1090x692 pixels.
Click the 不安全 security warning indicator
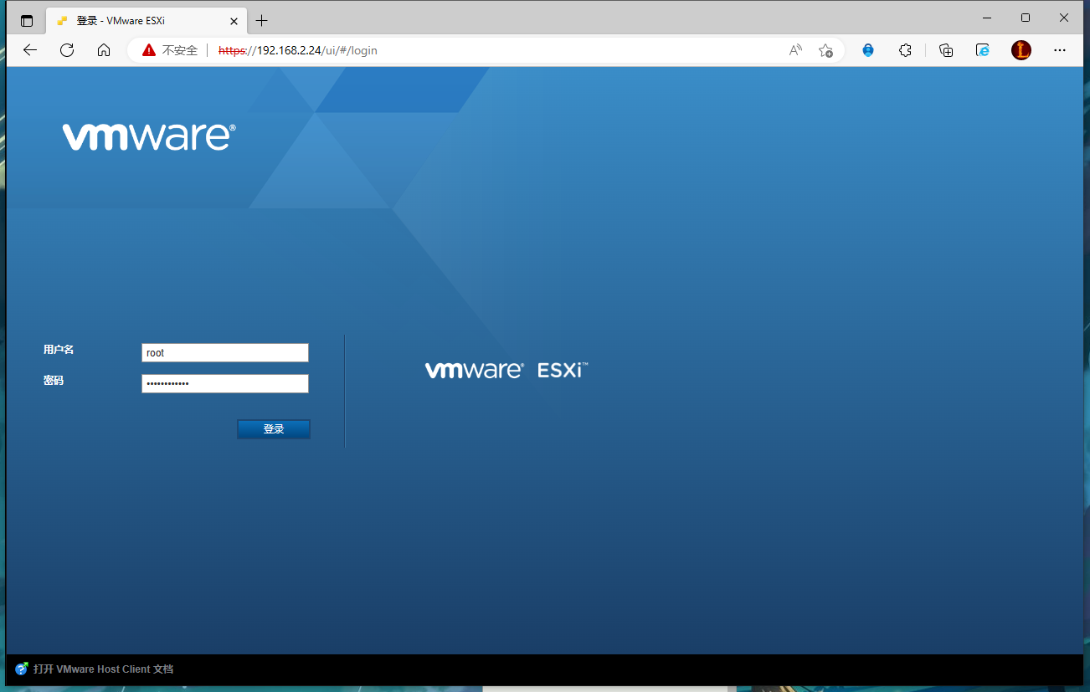click(170, 50)
